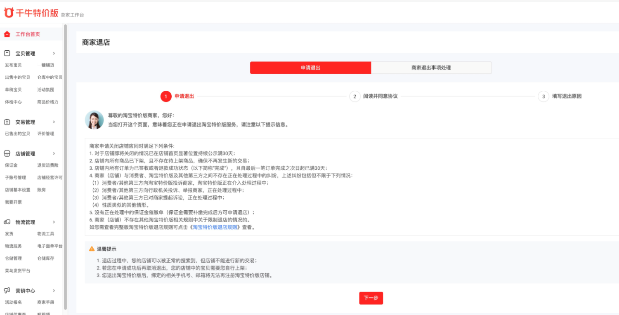Click the 下一步 button
Image resolution: width=619 pixels, height=315 pixels.
click(371, 298)
